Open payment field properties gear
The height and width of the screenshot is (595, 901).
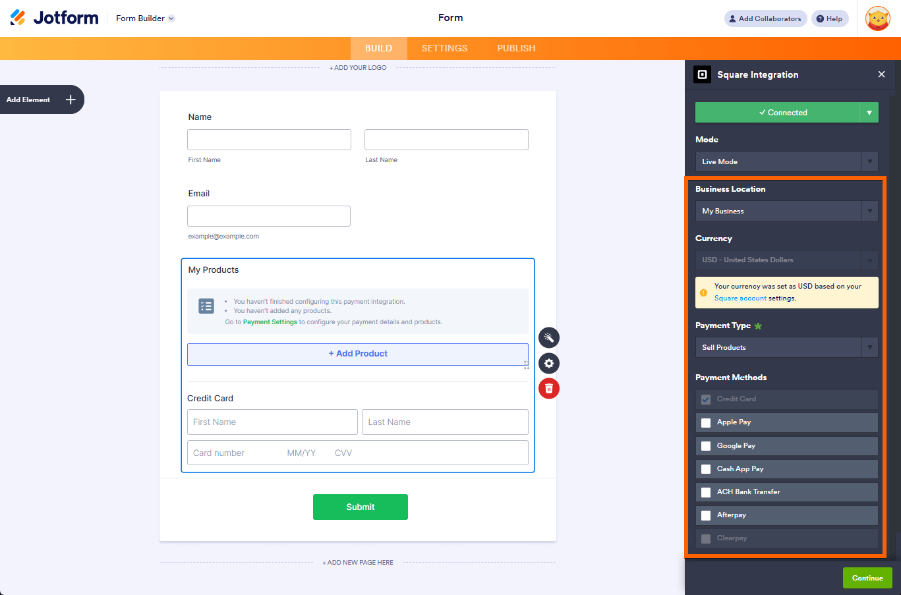[x=549, y=363]
